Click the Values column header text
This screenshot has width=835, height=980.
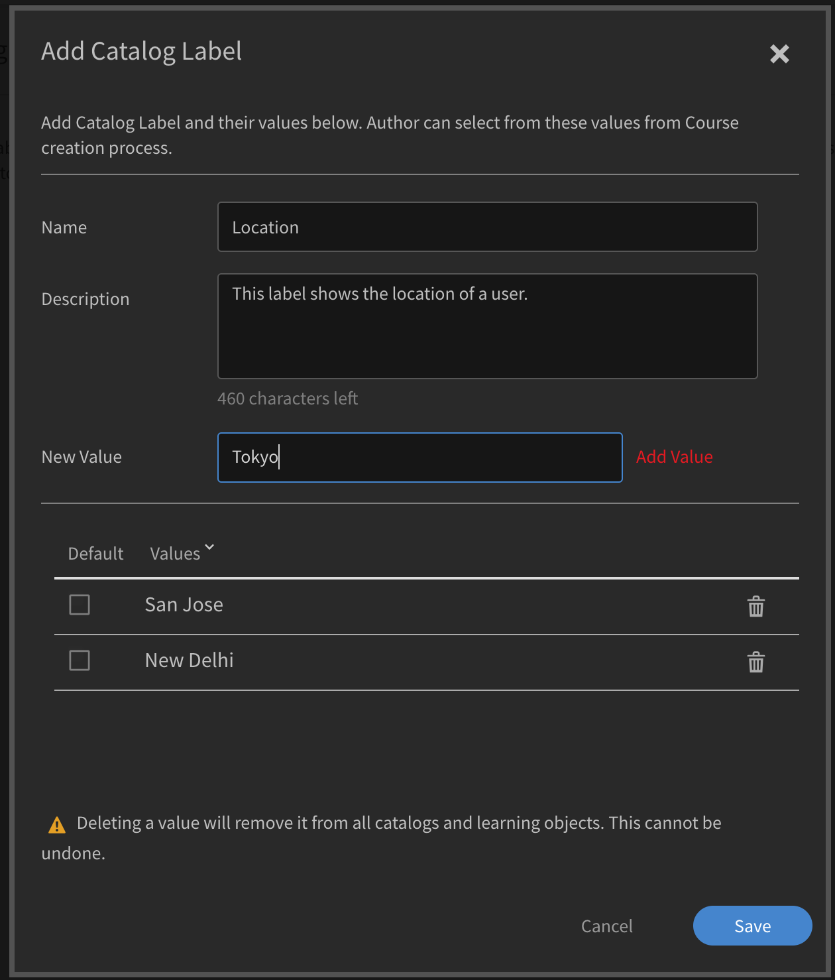coord(175,554)
